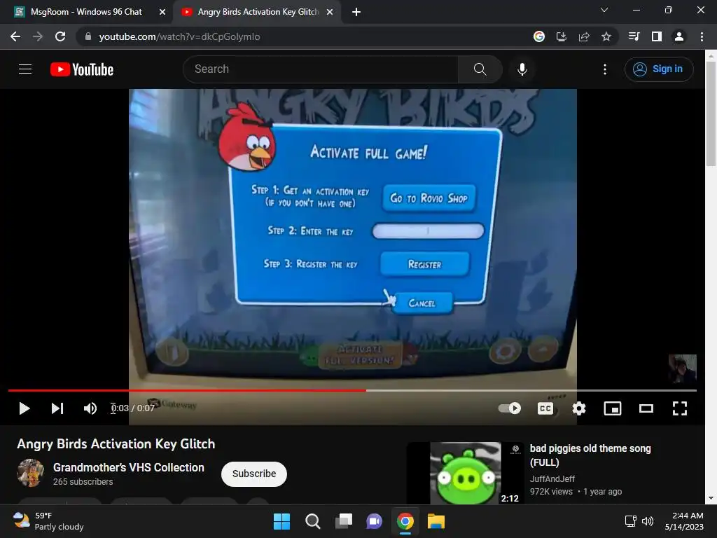Open the tab search chevron
The width and height of the screenshot is (717, 538).
[x=604, y=10]
